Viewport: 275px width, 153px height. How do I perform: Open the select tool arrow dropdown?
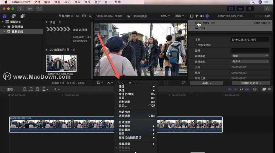coord(57,89)
